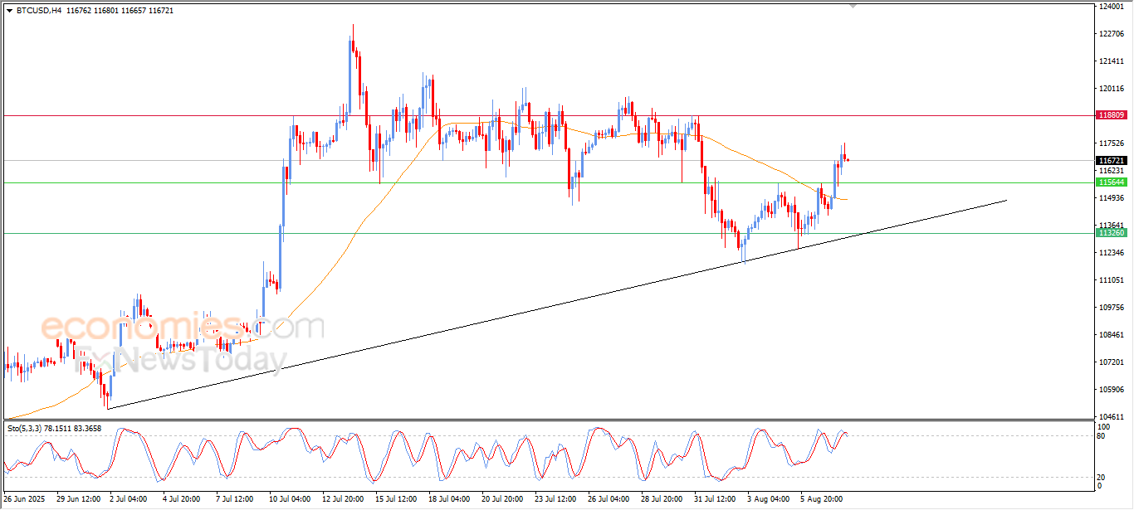Click the open value 116762 in header
Viewport: 1134px width, 510px height.
point(78,11)
